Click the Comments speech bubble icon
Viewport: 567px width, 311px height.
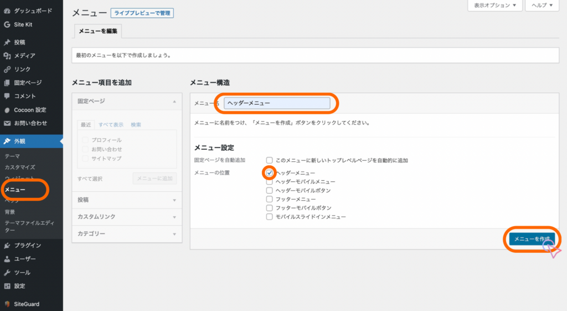click(7, 96)
